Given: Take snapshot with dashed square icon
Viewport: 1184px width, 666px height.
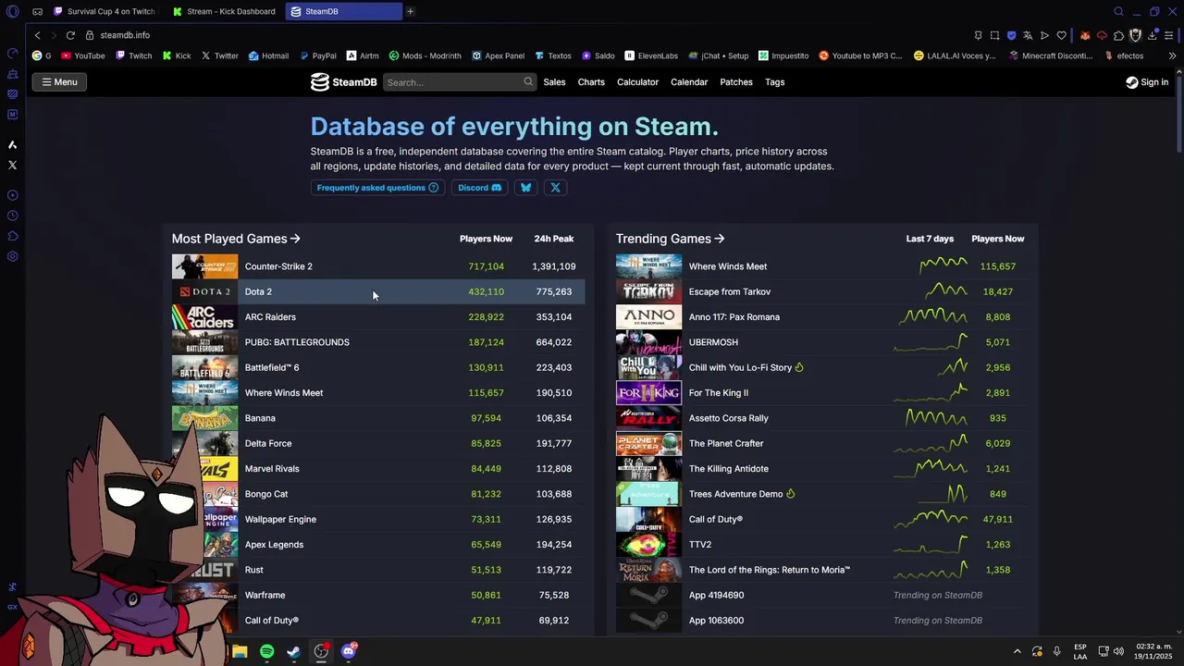Looking at the screenshot, I should pos(994,35).
